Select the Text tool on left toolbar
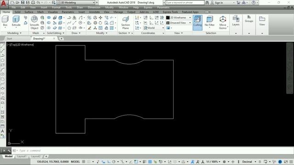The width and height of the screenshot is (294, 165). (x=2, y=131)
